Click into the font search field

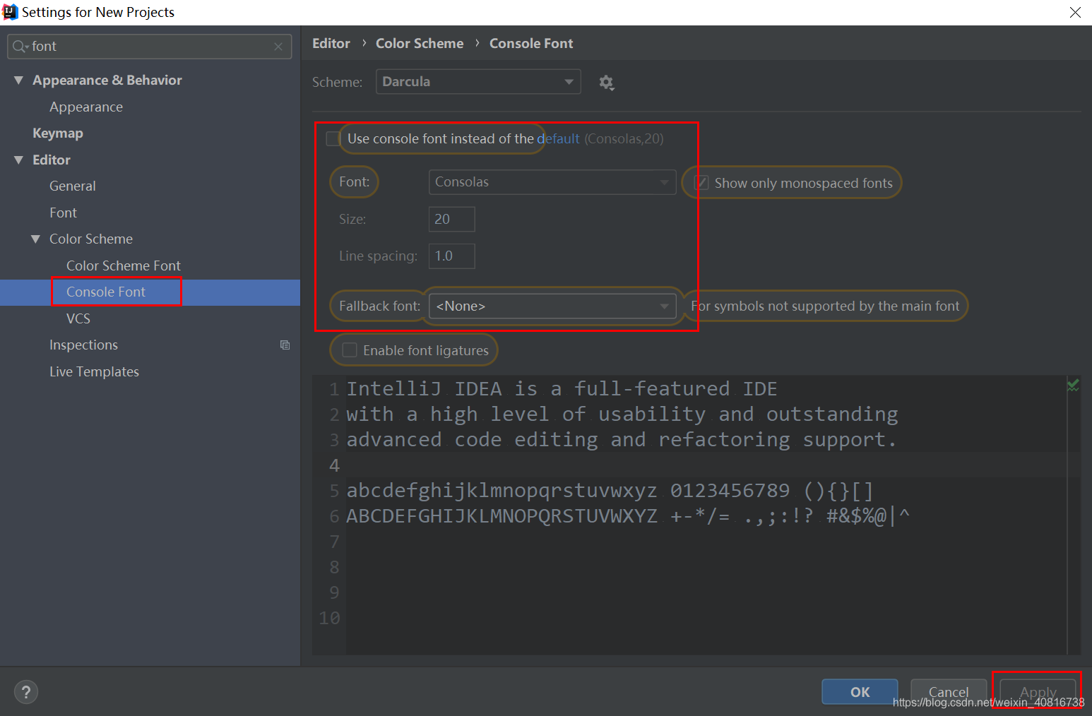(150, 47)
